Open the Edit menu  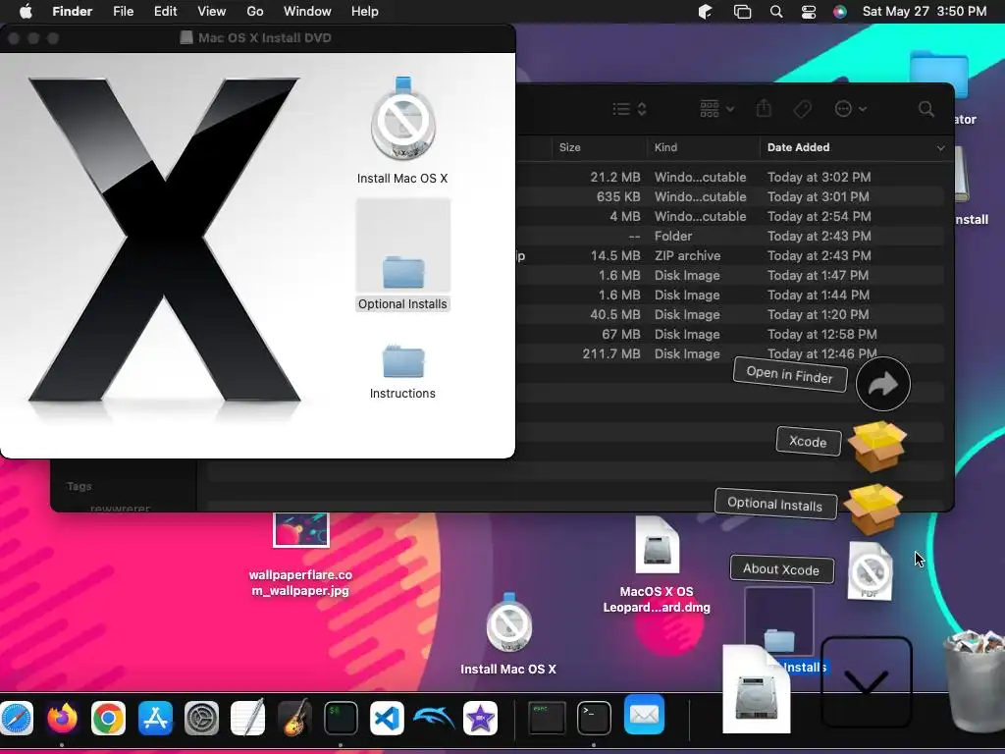click(165, 12)
